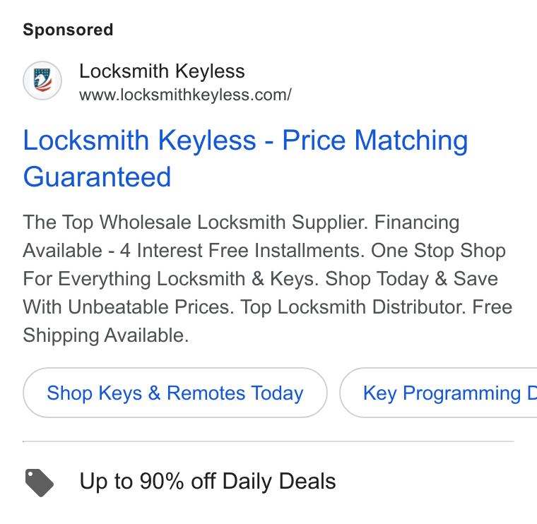
Task: Click the Locksmith Keyless advertiser name
Action: [x=162, y=71]
